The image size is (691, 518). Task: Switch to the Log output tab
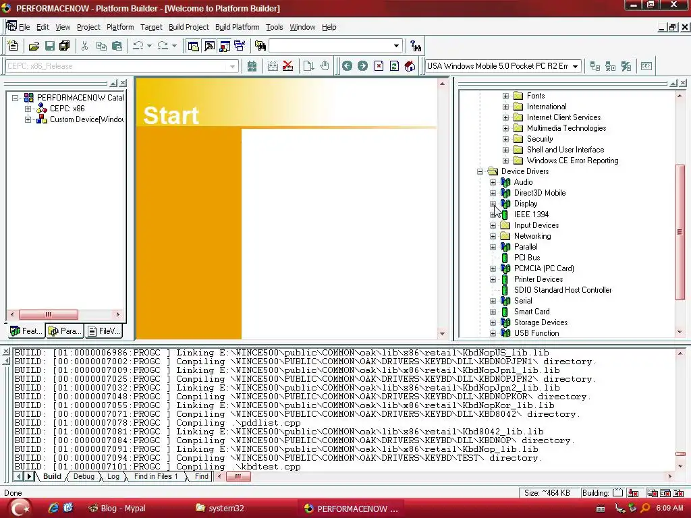(x=113, y=476)
